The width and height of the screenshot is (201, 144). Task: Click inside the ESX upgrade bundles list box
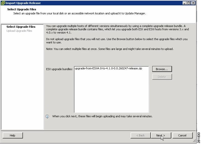(111, 89)
